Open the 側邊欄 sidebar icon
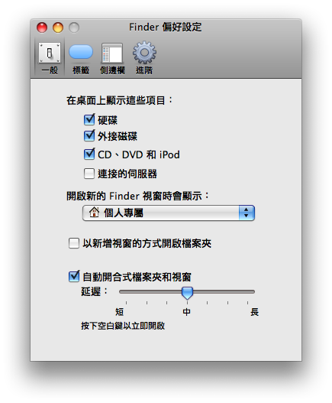 coord(112,54)
